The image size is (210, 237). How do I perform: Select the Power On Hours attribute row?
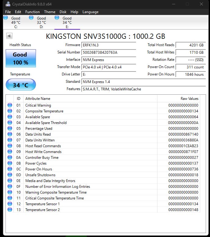click(x=103, y=169)
